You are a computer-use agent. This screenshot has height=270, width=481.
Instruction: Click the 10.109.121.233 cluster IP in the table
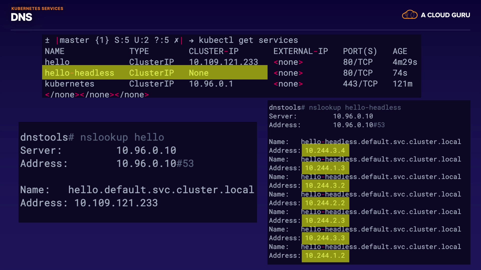point(223,62)
